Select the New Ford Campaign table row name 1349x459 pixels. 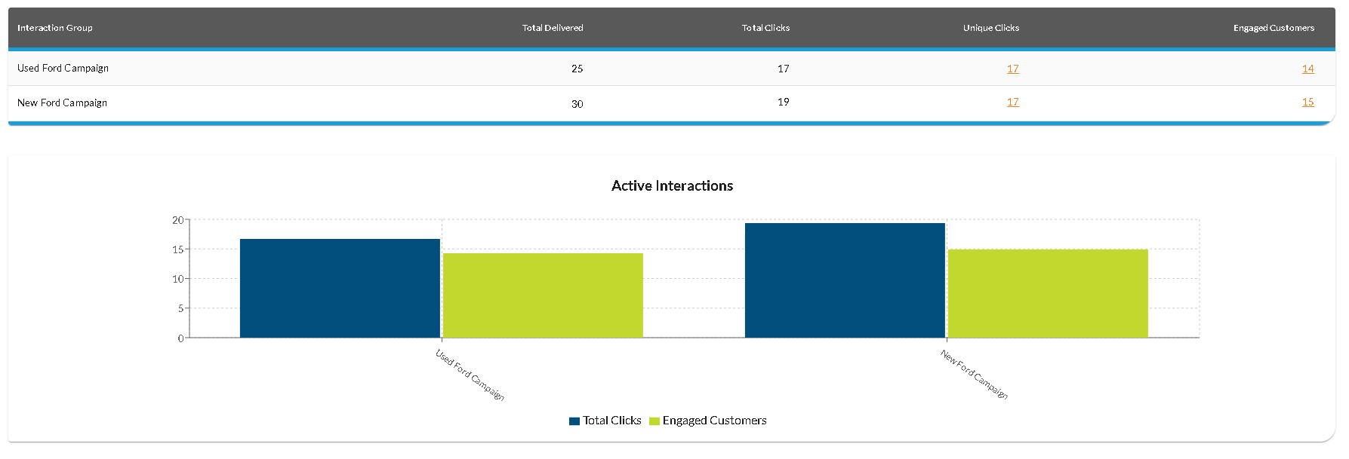(x=63, y=103)
